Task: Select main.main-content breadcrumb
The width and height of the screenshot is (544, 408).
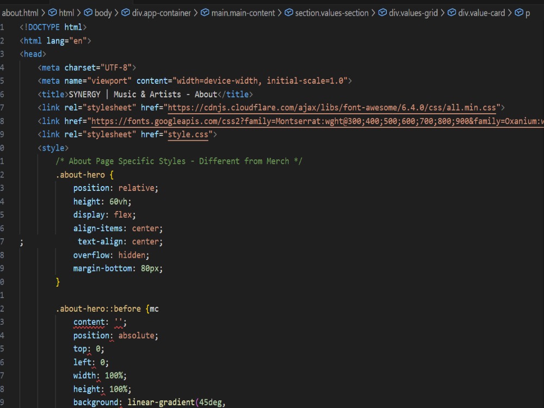Action: pos(243,13)
